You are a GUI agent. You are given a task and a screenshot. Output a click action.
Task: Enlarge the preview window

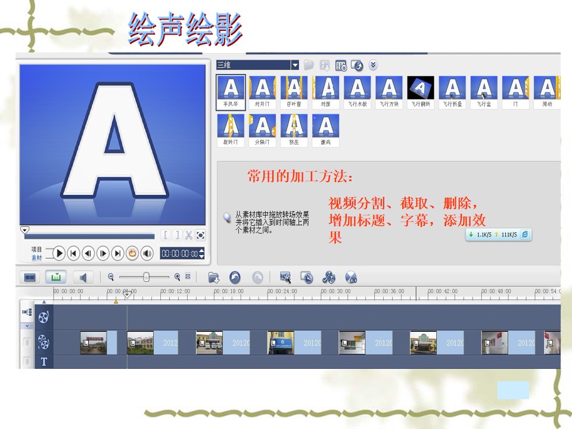[200, 235]
